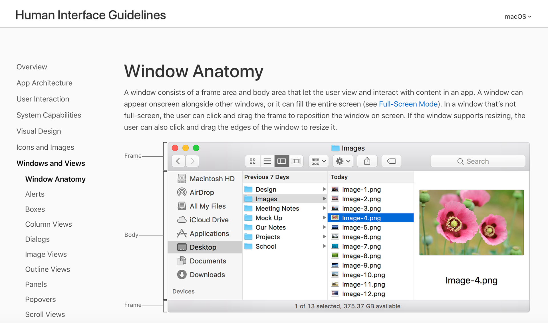This screenshot has width=548, height=323.
Task: Open Downloads from the sidebar
Action: [205, 275]
